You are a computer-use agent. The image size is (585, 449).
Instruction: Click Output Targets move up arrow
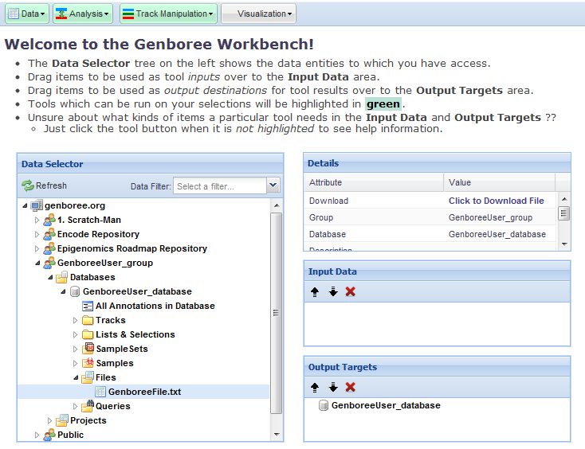point(316,387)
